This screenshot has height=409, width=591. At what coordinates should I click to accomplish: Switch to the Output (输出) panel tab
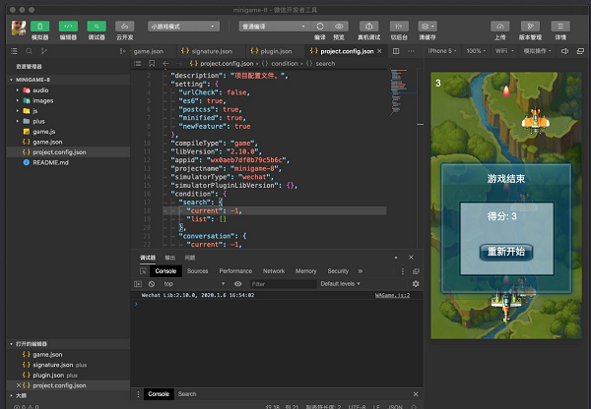(x=170, y=258)
